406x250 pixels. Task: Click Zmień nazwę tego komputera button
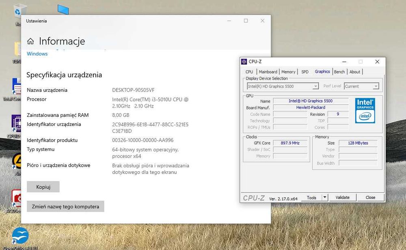[x=65, y=207]
